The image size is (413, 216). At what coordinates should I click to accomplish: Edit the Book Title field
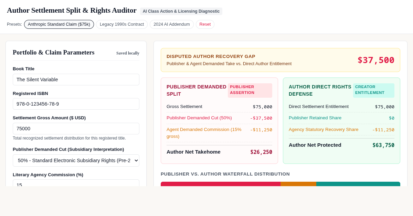[x=76, y=80]
